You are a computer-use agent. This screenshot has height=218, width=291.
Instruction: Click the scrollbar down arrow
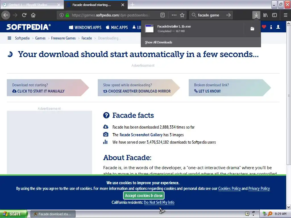click(x=288, y=207)
